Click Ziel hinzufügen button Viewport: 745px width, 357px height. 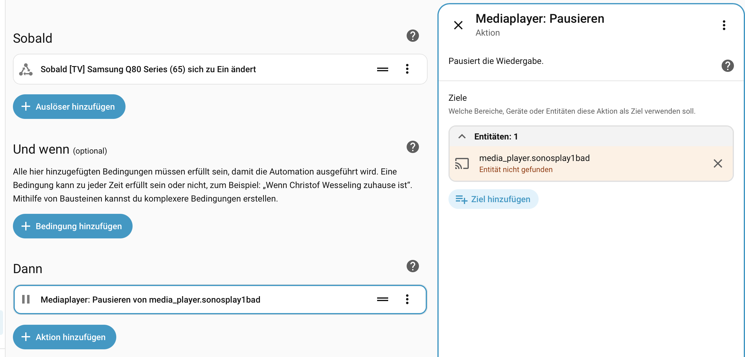click(x=493, y=199)
